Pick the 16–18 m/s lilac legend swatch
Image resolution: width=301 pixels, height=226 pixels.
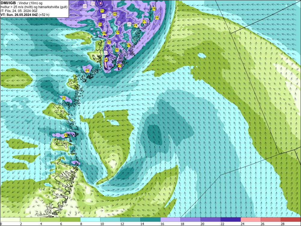170,219
